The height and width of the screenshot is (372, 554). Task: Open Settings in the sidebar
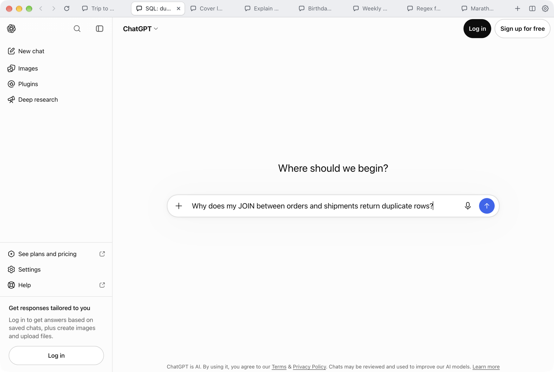point(56,270)
